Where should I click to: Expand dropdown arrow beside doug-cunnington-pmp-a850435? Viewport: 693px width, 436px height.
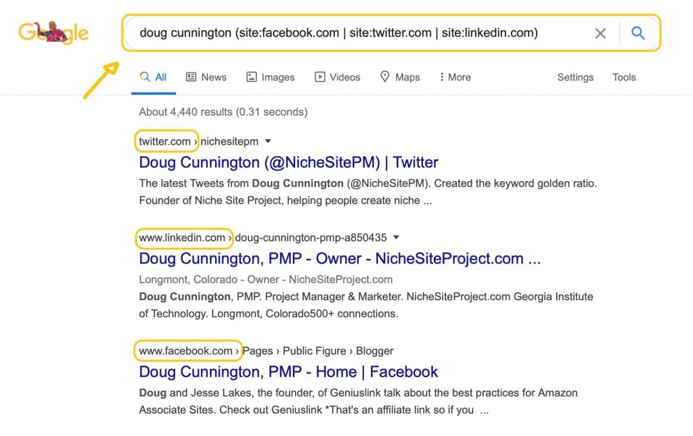click(x=396, y=237)
